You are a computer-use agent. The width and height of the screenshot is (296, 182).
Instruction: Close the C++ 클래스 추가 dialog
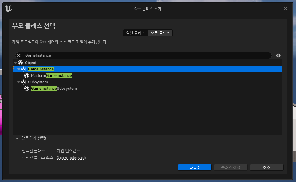(286, 9)
